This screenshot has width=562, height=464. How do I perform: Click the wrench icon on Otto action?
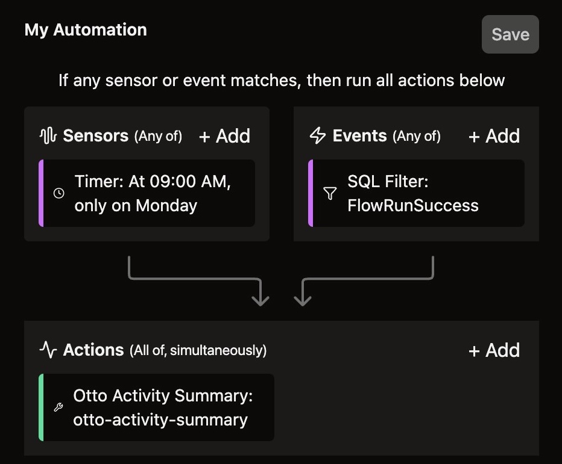[x=58, y=407]
